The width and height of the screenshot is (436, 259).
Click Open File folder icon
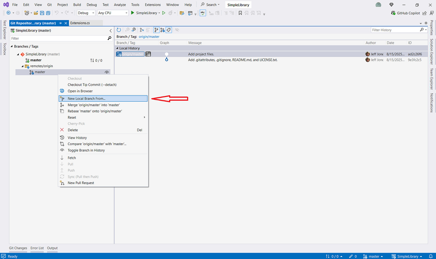tap(36, 13)
